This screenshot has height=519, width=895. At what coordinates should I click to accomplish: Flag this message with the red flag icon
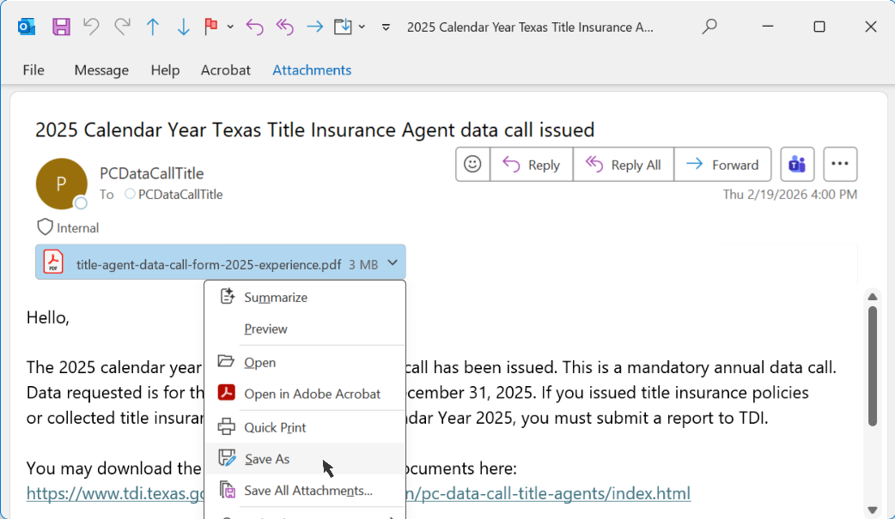(210, 27)
